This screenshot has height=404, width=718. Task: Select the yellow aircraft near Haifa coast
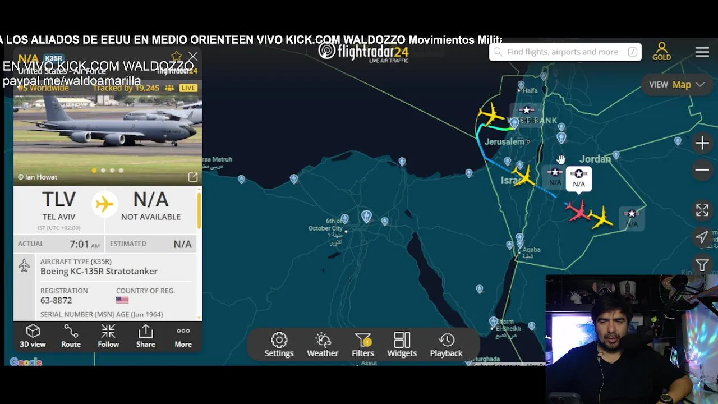[x=490, y=114]
